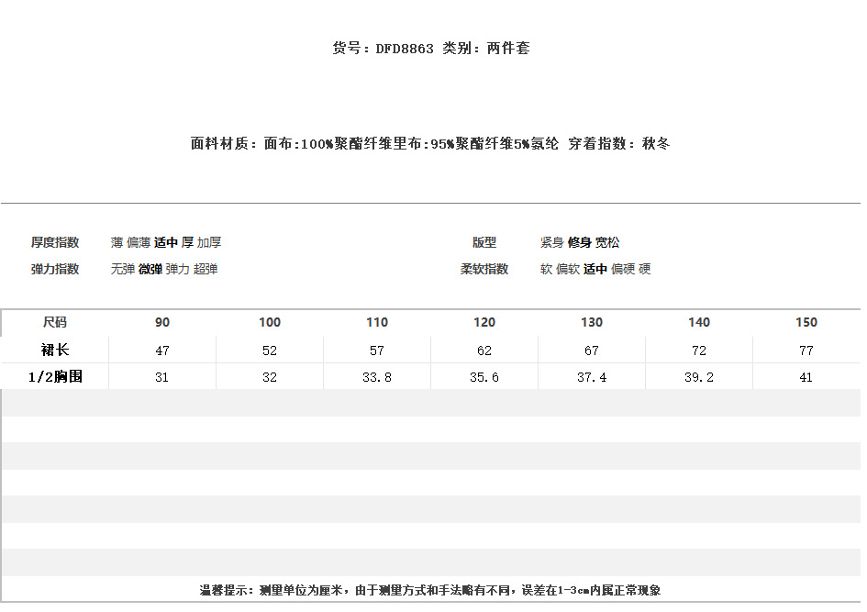Click size header 120
Screen dimensions: 867x612
(484, 322)
